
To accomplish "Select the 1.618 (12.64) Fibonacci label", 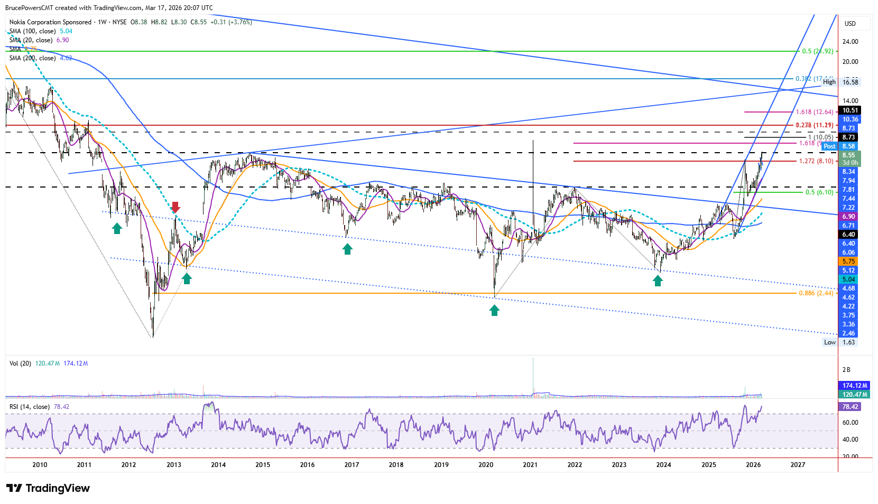I will tap(815, 112).
